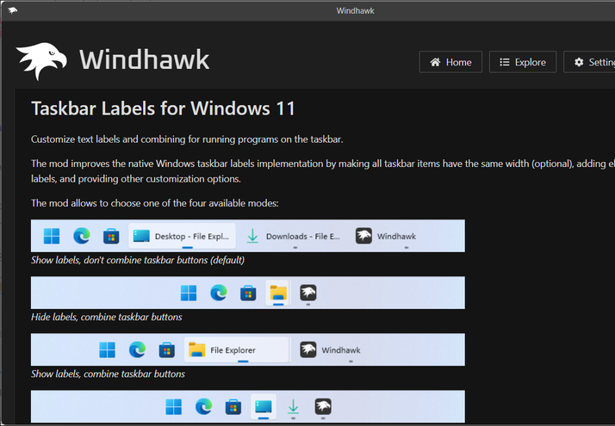Click caption "Hide labels, combine taskbar buttons"
Screen dimensions: 615x426
point(106,317)
